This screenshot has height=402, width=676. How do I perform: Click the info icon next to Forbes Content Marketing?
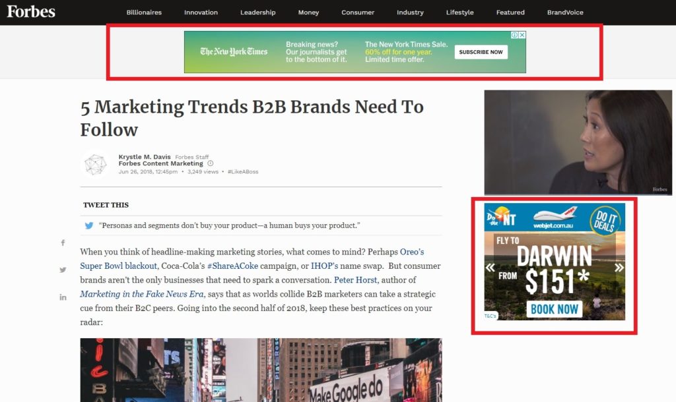point(211,163)
